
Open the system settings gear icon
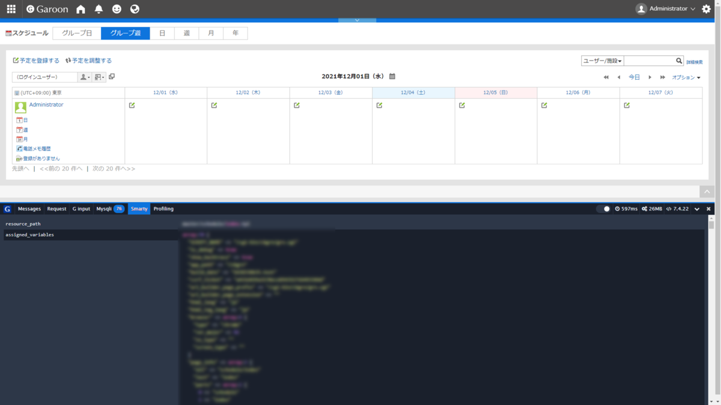(x=707, y=9)
